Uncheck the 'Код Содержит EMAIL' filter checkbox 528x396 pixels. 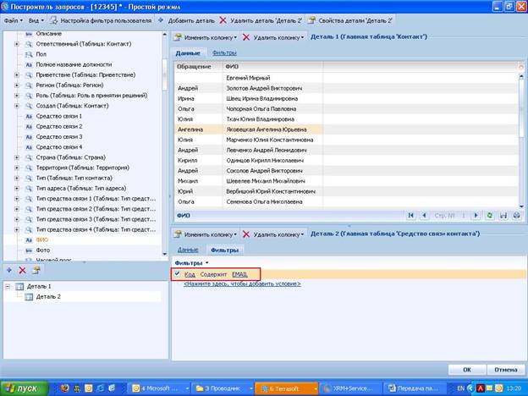click(177, 274)
